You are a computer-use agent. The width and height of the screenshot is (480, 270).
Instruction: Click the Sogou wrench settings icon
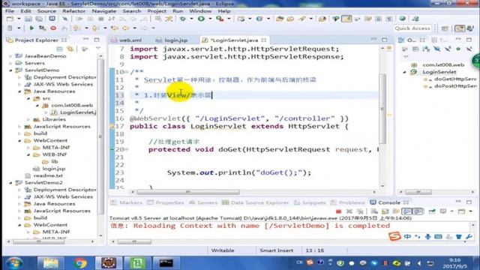tap(469, 237)
